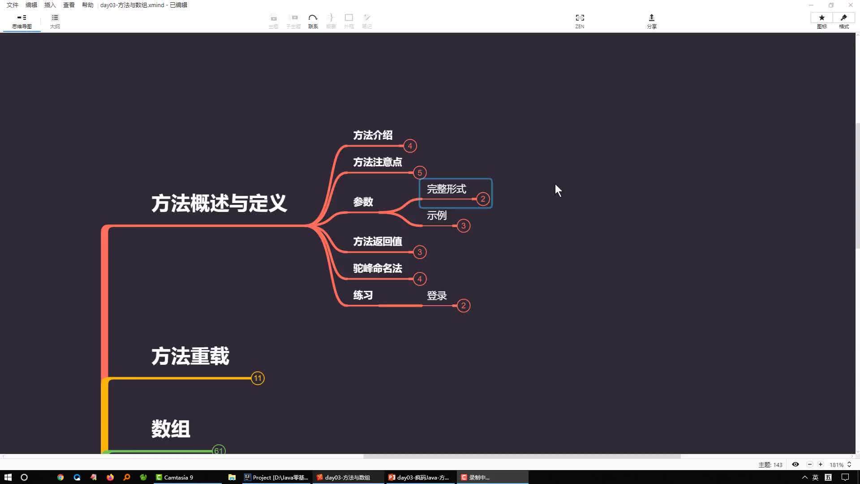Image resolution: width=860 pixels, height=484 pixels.
Task: Click the 练习 topic branch node
Action: (x=363, y=295)
